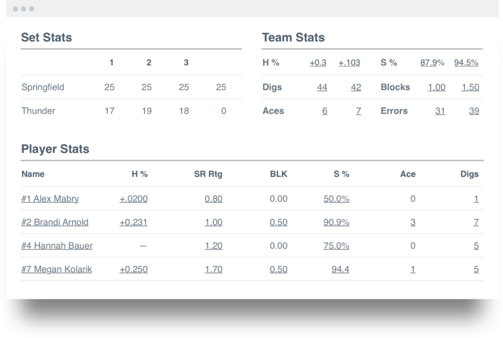Open the 42 Digs team stat
The image size is (503, 338).
click(x=356, y=87)
